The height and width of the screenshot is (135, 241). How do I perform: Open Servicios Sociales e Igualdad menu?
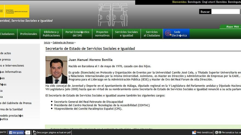click(126, 34)
